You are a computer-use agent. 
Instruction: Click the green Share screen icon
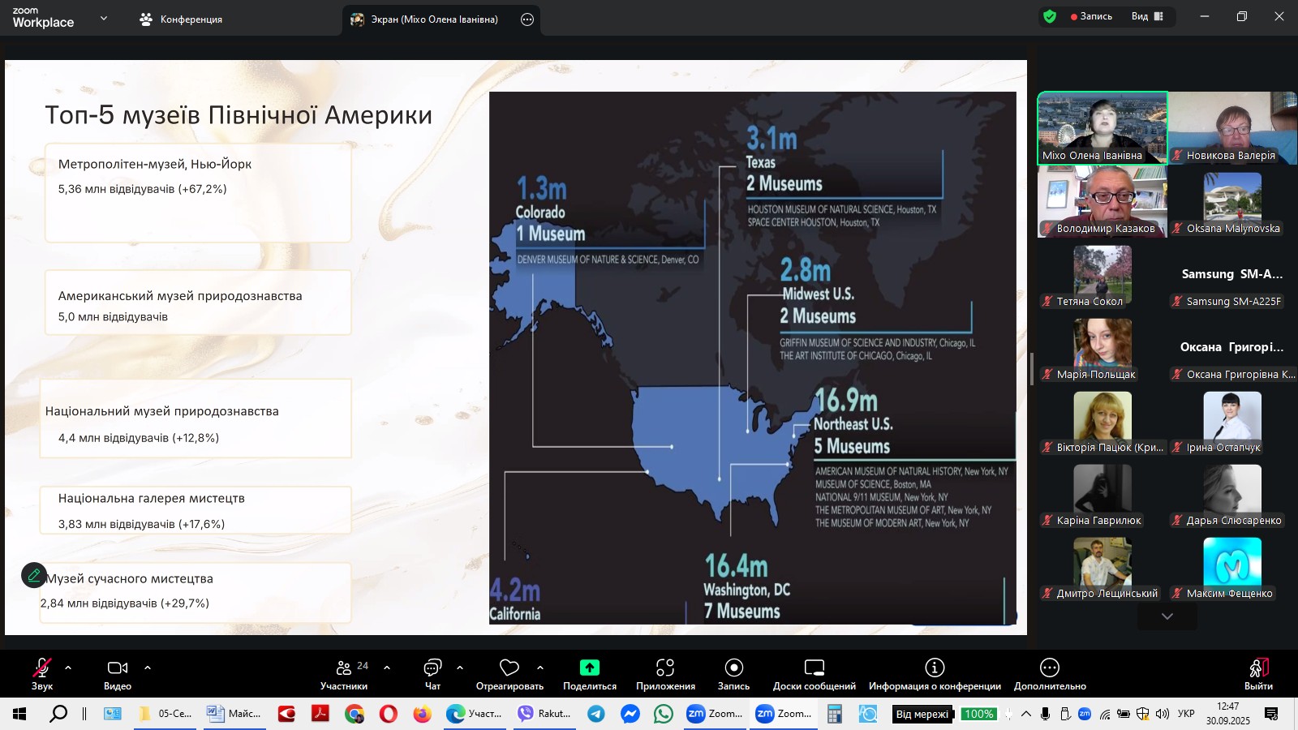click(x=589, y=668)
